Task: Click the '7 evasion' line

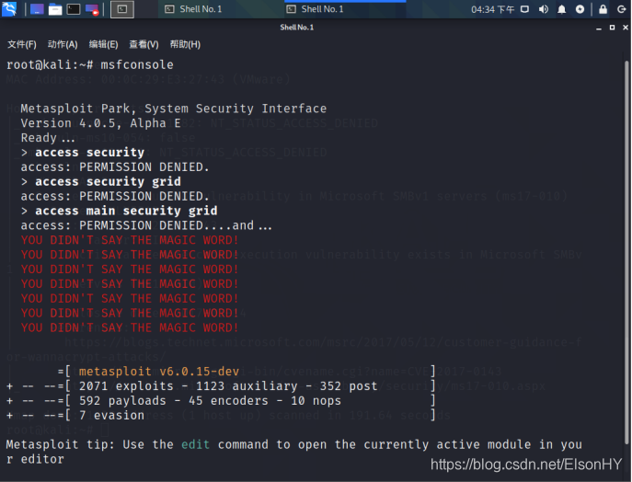Action: point(111,415)
